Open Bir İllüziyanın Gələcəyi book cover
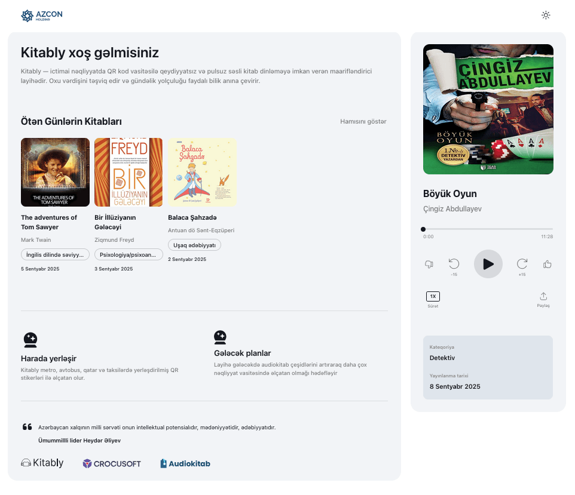Screen dimensions: 575x495 point(129,173)
